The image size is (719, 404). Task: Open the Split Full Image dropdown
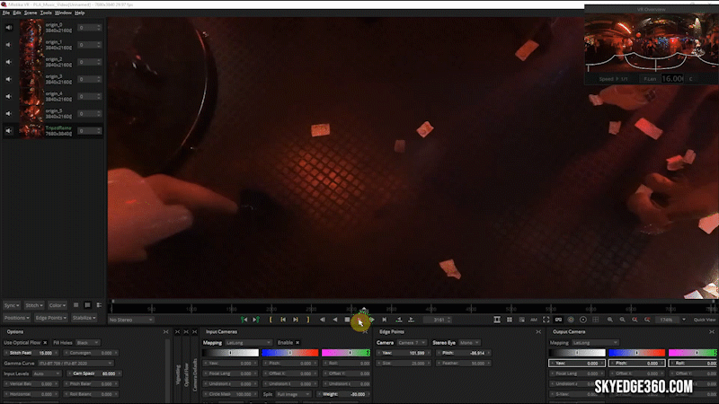tap(293, 394)
